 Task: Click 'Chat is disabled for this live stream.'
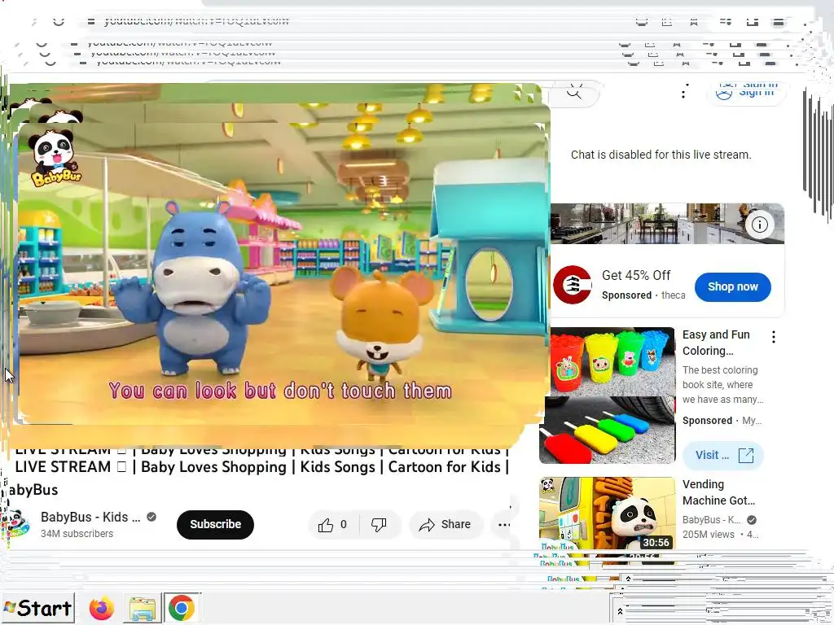point(661,155)
